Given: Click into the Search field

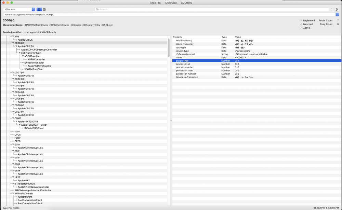Looking at the screenshot, I should tap(212, 9).
